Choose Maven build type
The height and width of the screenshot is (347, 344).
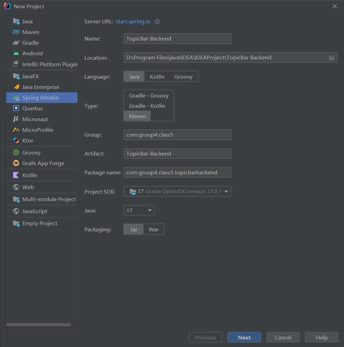[137, 116]
